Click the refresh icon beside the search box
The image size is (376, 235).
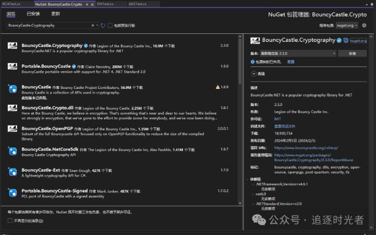[x=103, y=25]
